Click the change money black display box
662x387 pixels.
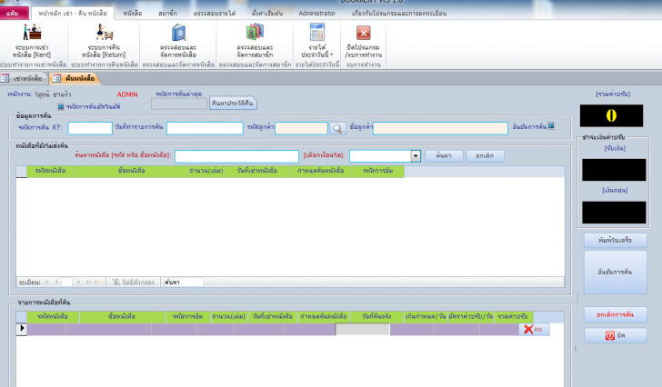coord(614,212)
